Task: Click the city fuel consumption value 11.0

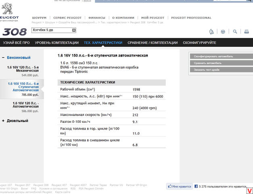Action: click(136, 133)
